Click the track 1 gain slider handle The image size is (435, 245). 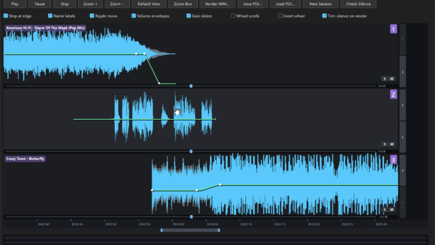point(191,86)
